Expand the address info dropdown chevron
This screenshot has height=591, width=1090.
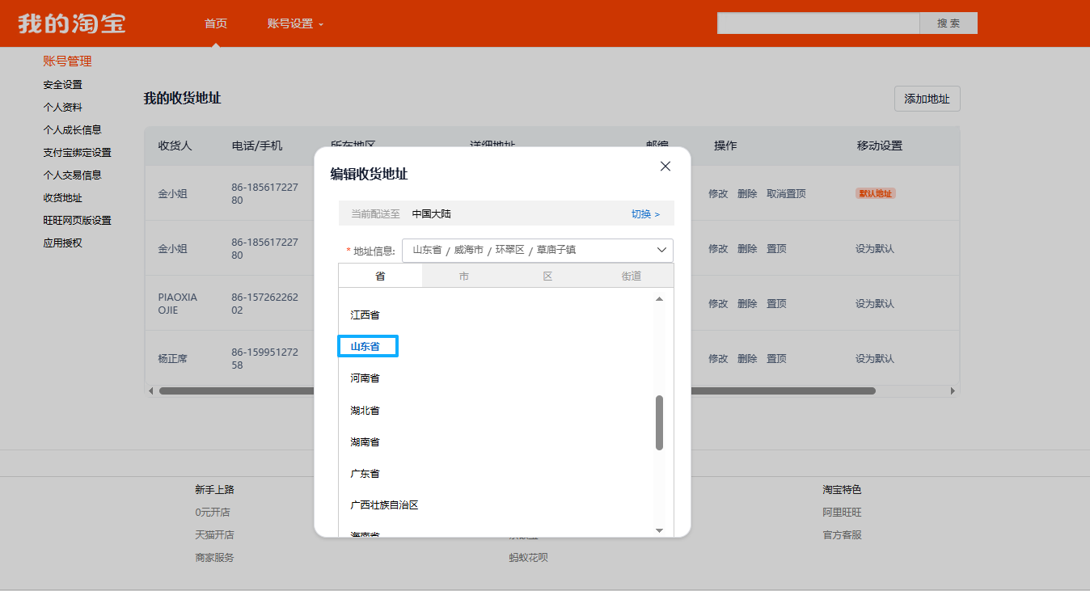click(x=661, y=250)
